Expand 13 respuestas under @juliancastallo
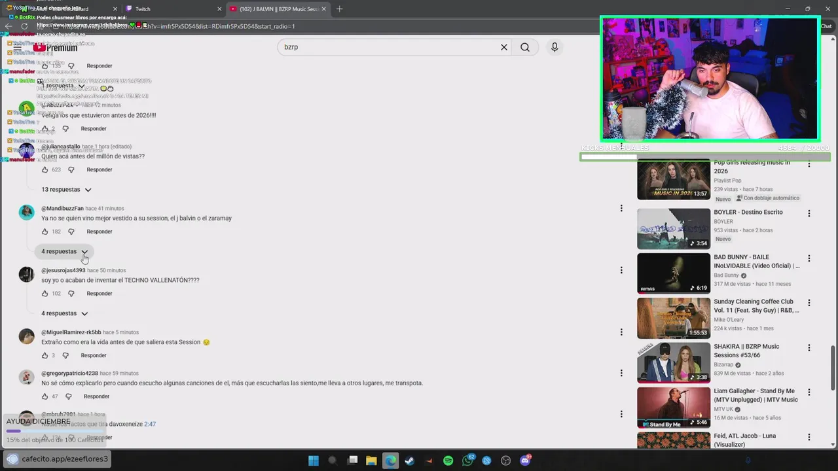838x471 pixels. [66, 190]
